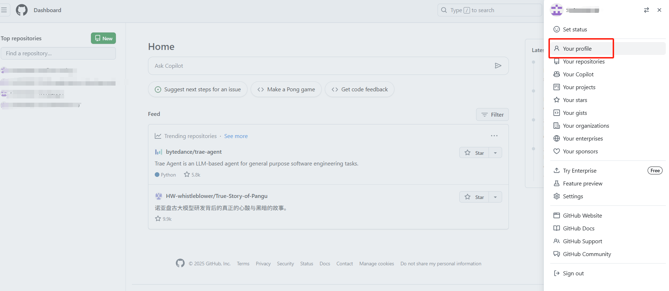This screenshot has height=291, width=669.
Task: Click the Your gists code icon
Action: 557,113
